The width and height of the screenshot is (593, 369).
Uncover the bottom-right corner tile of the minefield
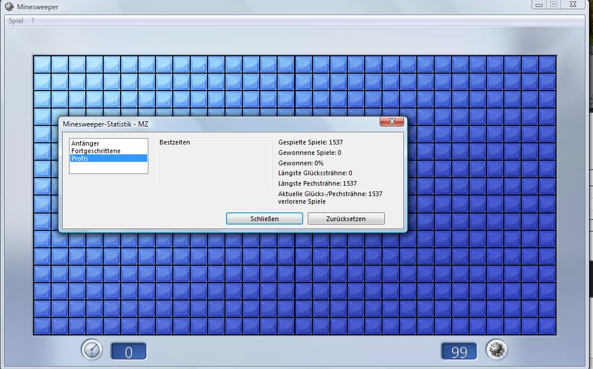click(x=547, y=325)
